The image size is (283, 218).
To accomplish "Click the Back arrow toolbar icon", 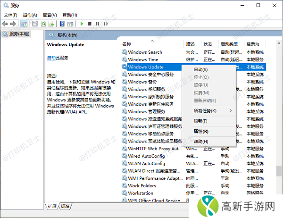I will pos(5,24).
